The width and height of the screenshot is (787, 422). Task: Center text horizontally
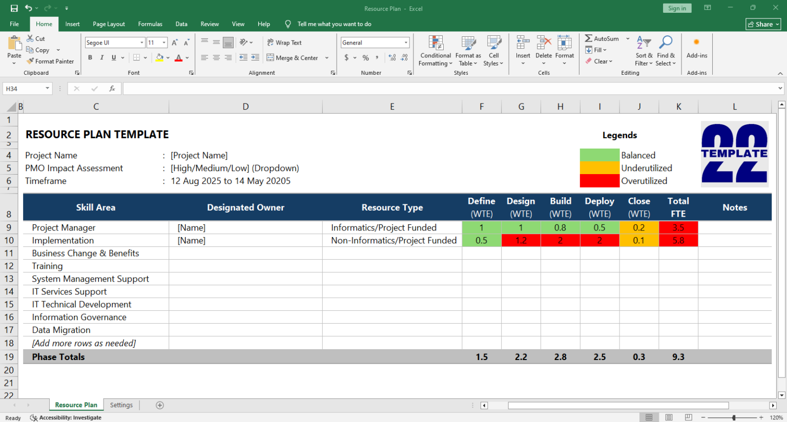[216, 58]
